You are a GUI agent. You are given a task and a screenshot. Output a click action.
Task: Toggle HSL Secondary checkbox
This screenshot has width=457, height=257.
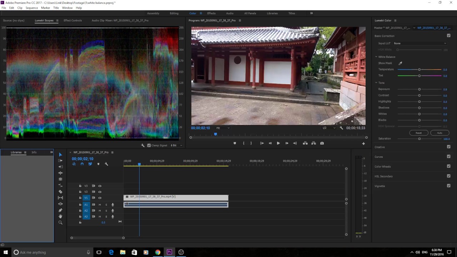pyautogui.click(x=449, y=176)
